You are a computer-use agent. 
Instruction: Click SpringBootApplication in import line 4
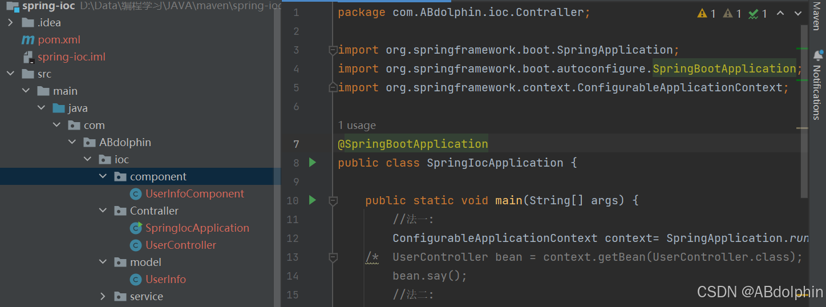click(724, 68)
